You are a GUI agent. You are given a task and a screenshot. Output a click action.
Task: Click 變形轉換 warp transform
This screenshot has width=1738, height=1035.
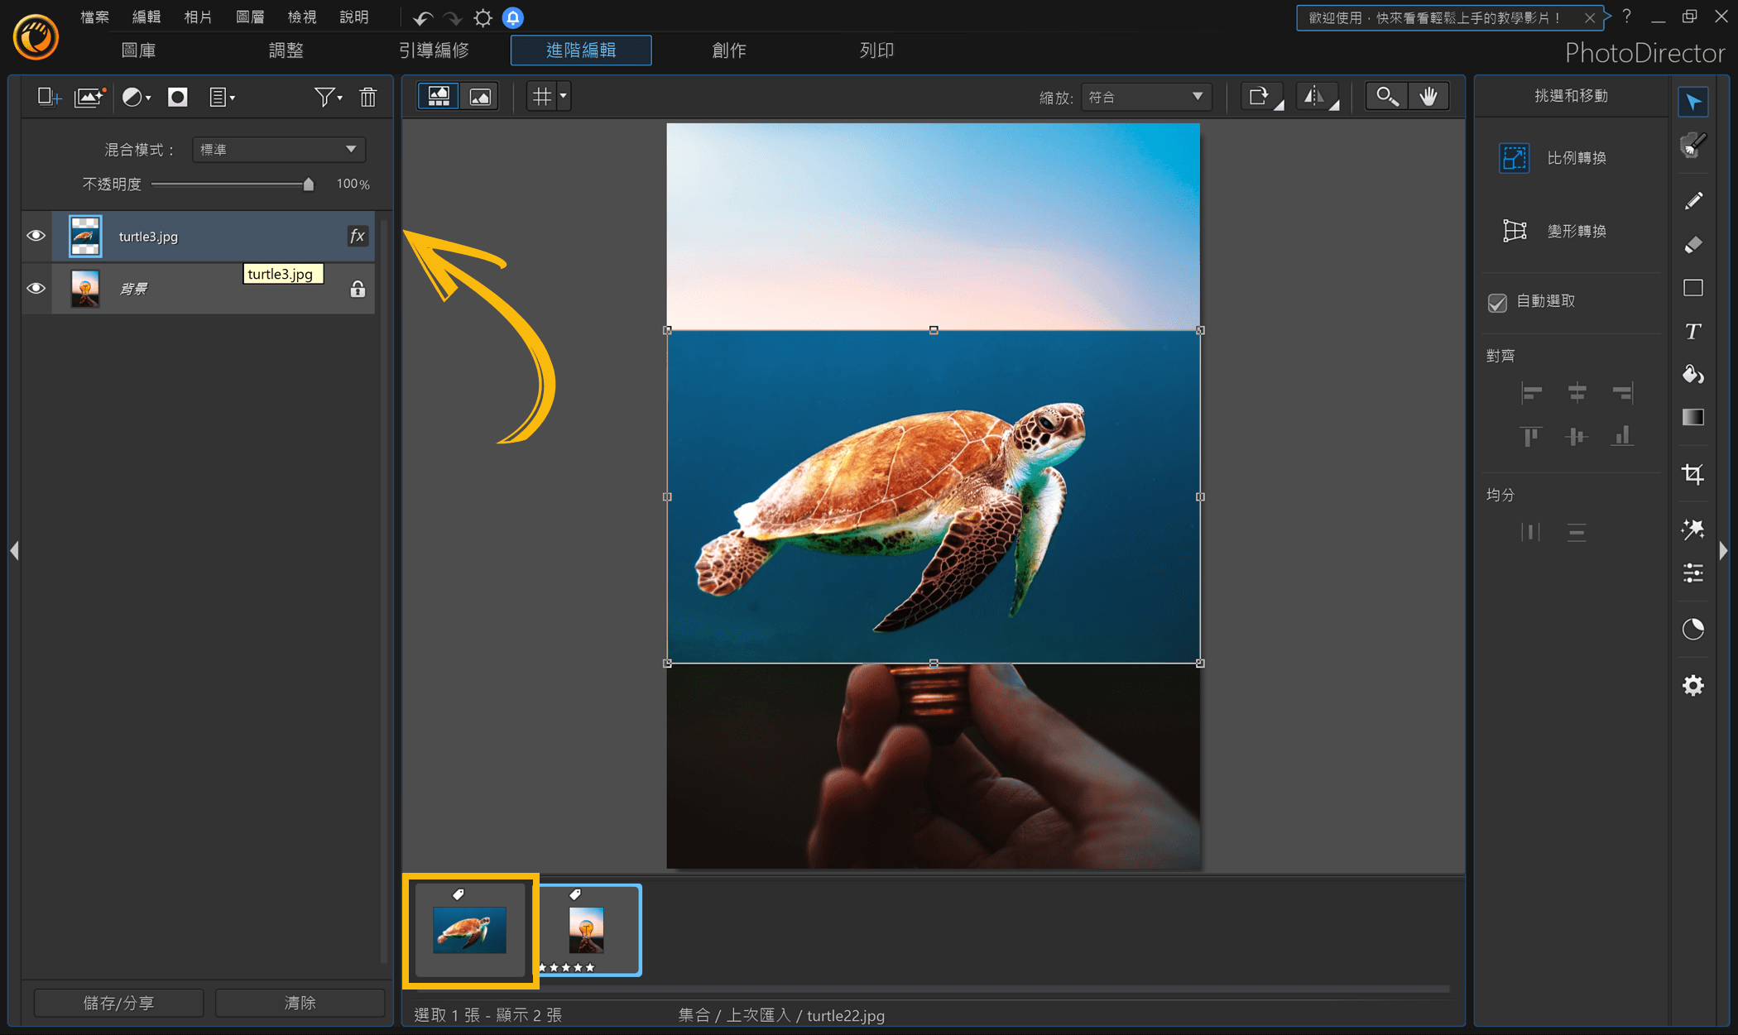coord(1553,231)
